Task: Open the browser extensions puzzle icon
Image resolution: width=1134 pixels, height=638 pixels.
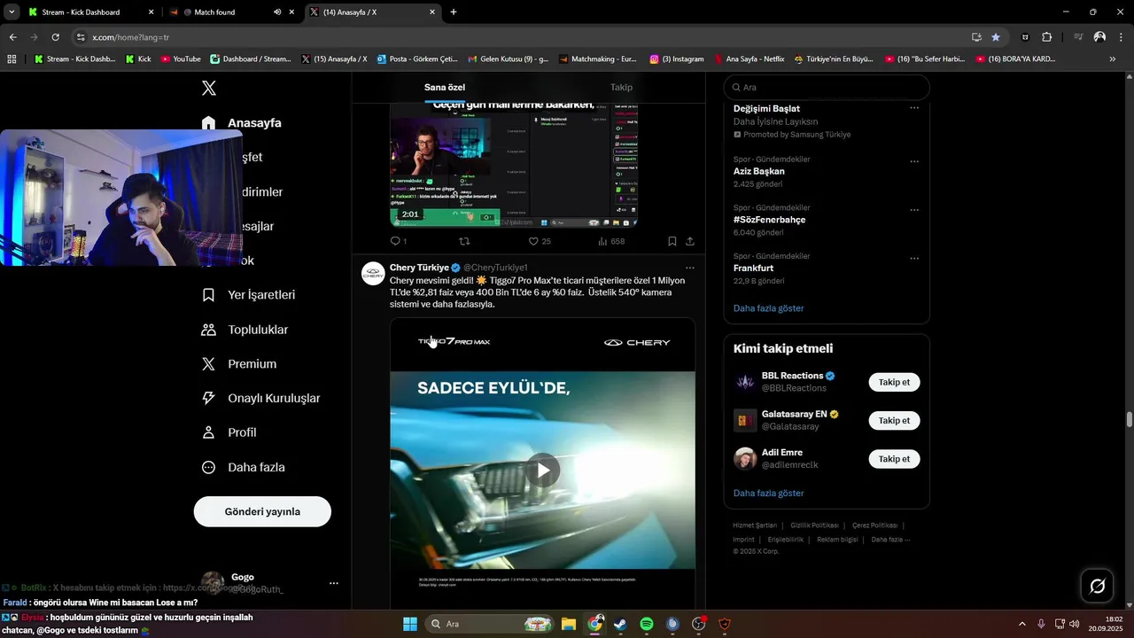Action: point(1046,37)
